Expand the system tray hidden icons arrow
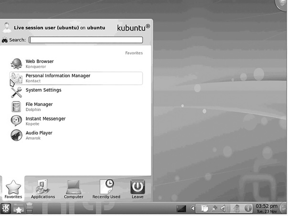Screen dimensions: 288x216 [192, 208]
